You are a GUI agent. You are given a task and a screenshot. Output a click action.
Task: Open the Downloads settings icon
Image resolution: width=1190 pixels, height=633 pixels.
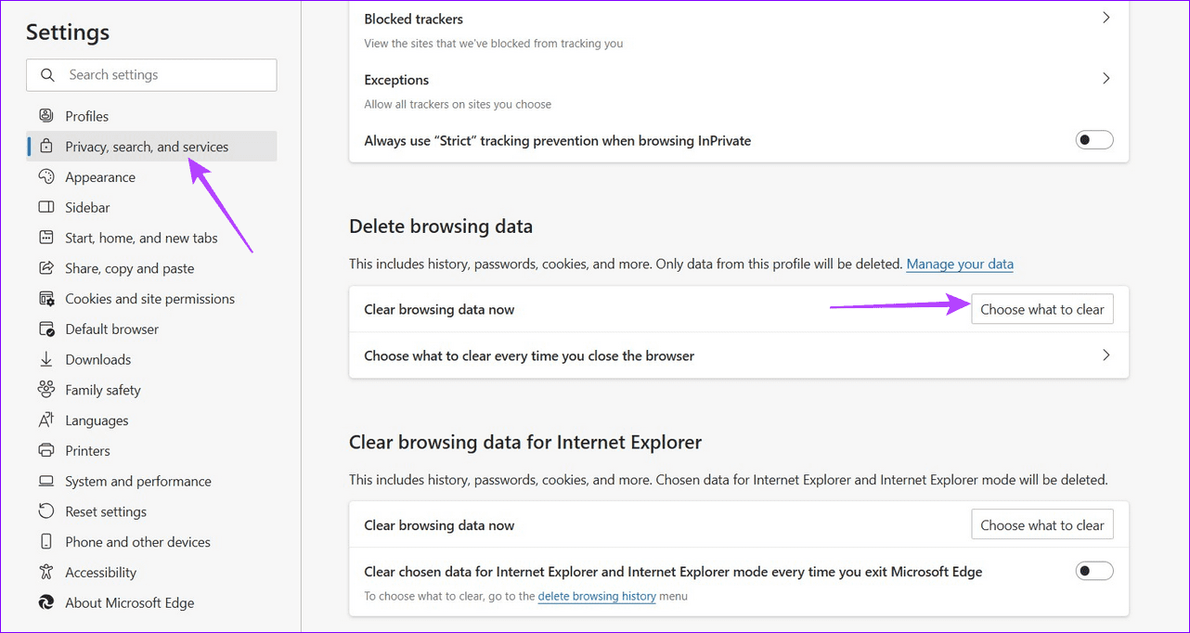pyautogui.click(x=45, y=359)
